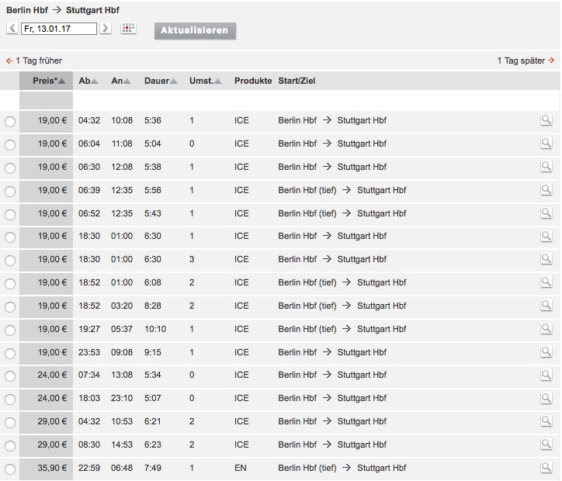Viewport: 562px width, 481px height.
Task: Go to previous day with left arrow
Action: coord(12,29)
